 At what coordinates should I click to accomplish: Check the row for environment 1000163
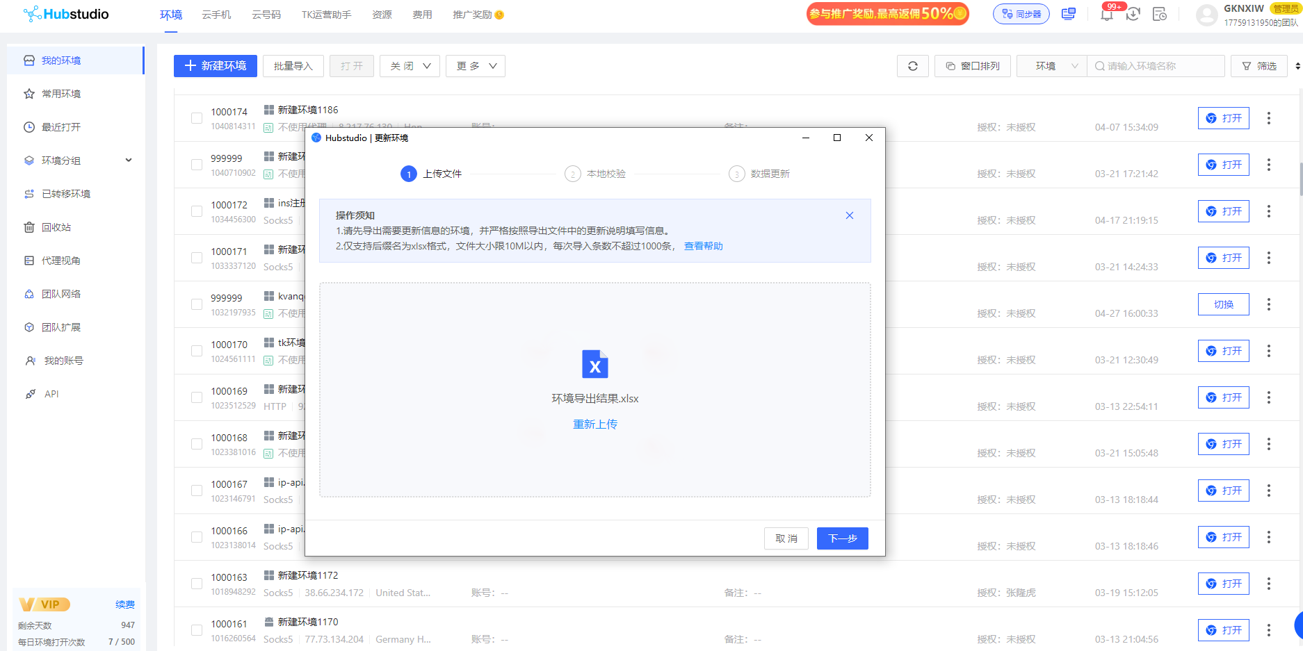[x=196, y=584]
